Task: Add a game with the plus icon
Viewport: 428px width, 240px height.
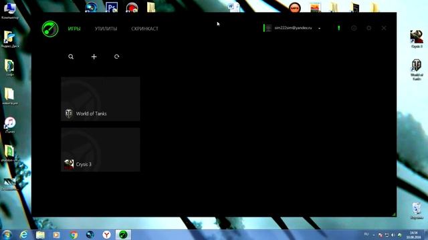Action: (x=94, y=57)
